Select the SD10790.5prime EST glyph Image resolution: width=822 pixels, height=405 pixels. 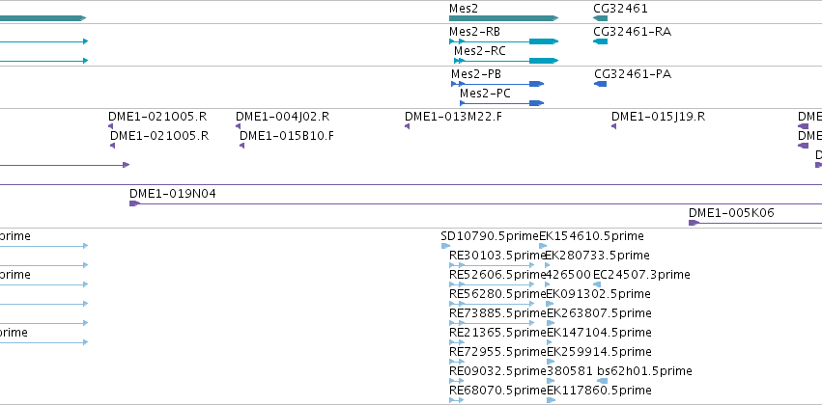(445, 246)
